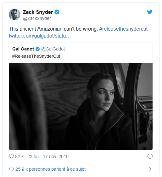Click the speech bubble reply icon
The width and height of the screenshot is (162, 177).
11,169
